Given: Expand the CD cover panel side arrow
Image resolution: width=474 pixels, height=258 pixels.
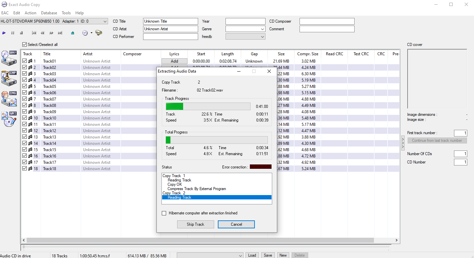Looking at the screenshot, I should click(x=403, y=143).
